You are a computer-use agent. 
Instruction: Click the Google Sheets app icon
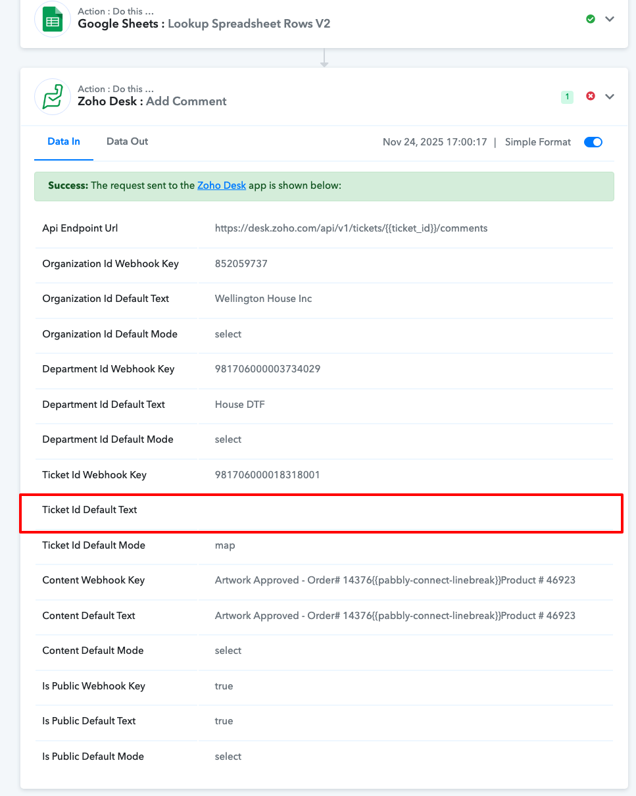(x=52, y=20)
